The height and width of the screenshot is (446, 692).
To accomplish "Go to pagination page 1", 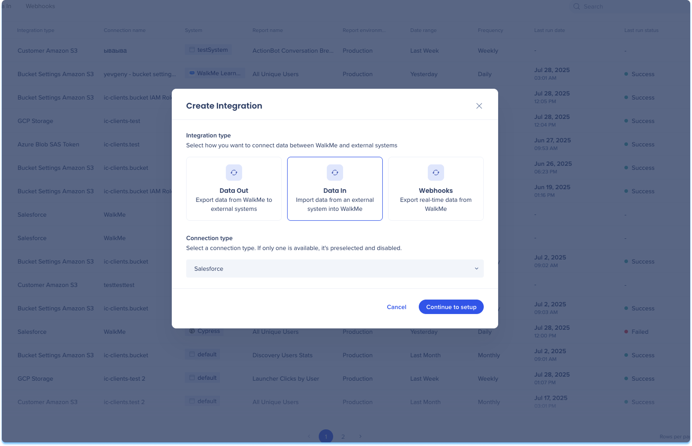I will point(326,437).
